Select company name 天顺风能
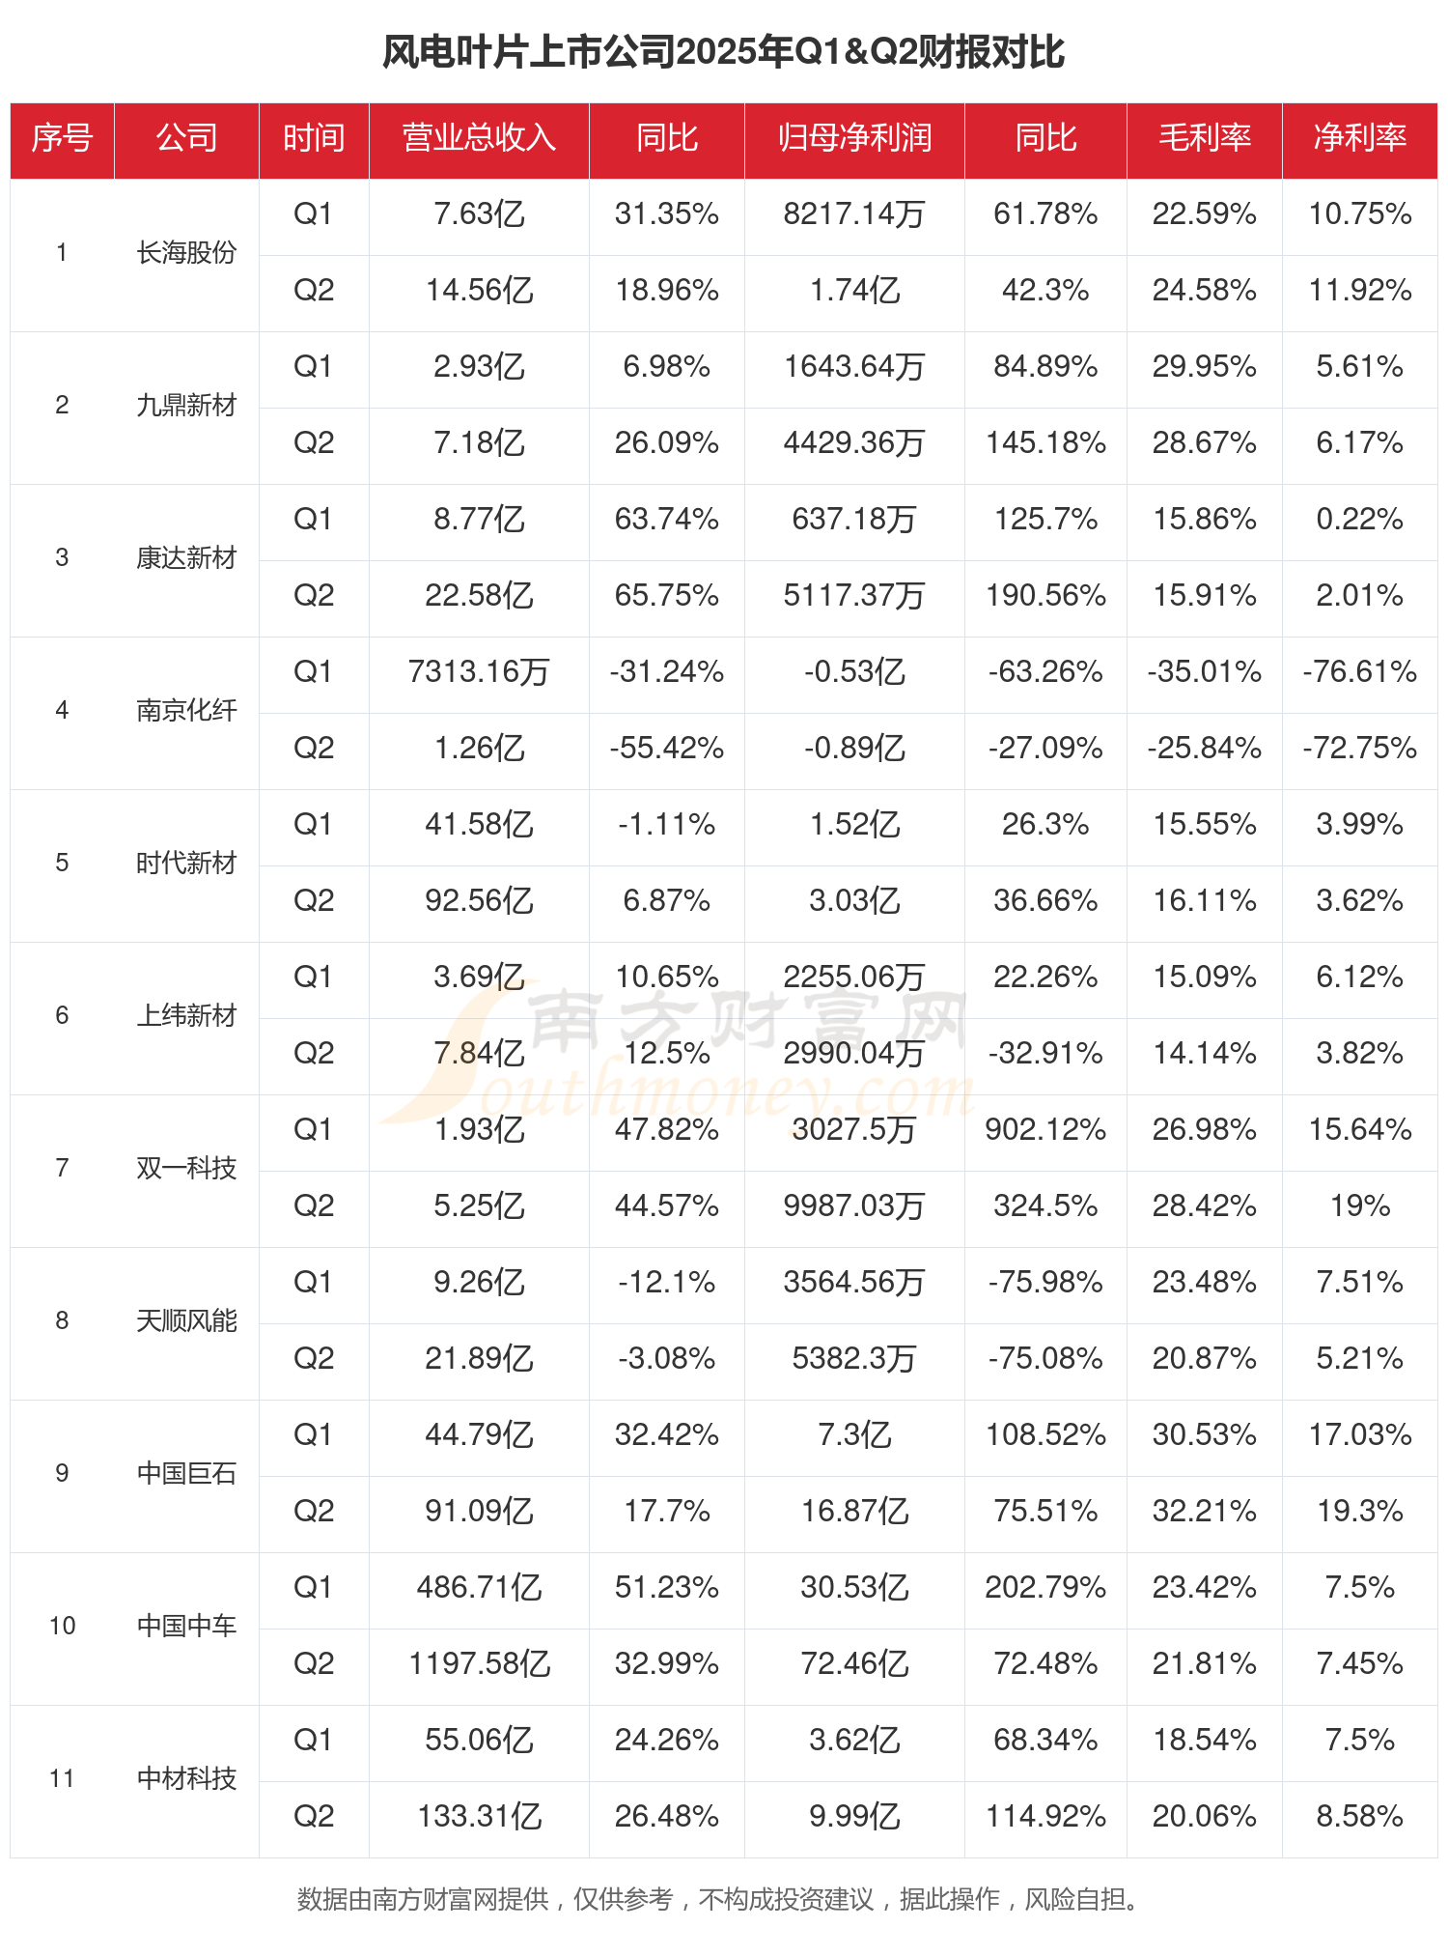 click(186, 1321)
